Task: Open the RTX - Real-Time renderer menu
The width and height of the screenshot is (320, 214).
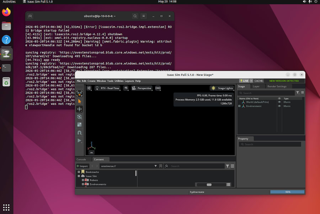Action: pos(107,88)
